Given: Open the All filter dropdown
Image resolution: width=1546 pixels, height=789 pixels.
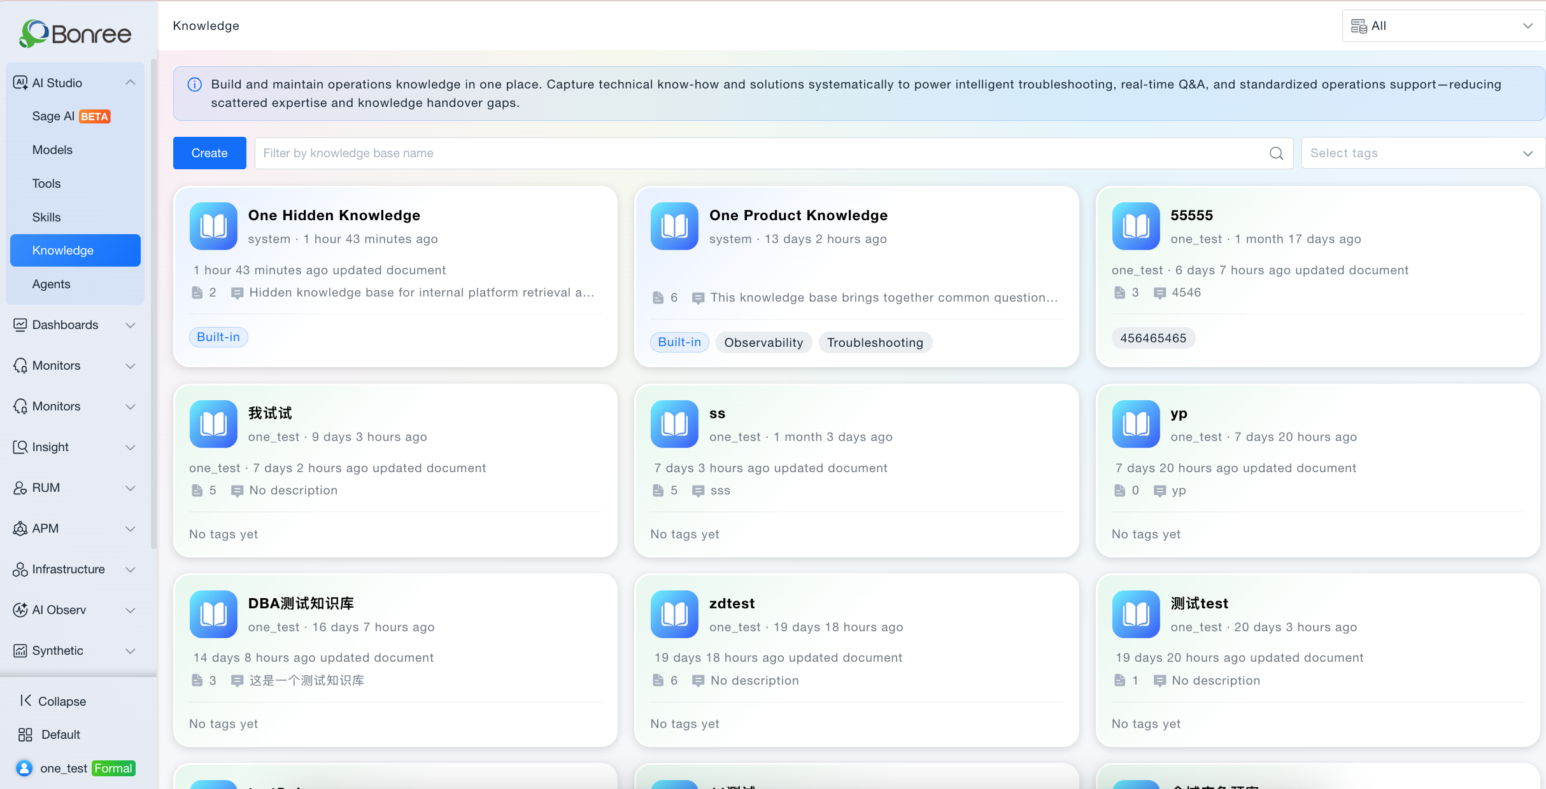Looking at the screenshot, I should 1443,26.
